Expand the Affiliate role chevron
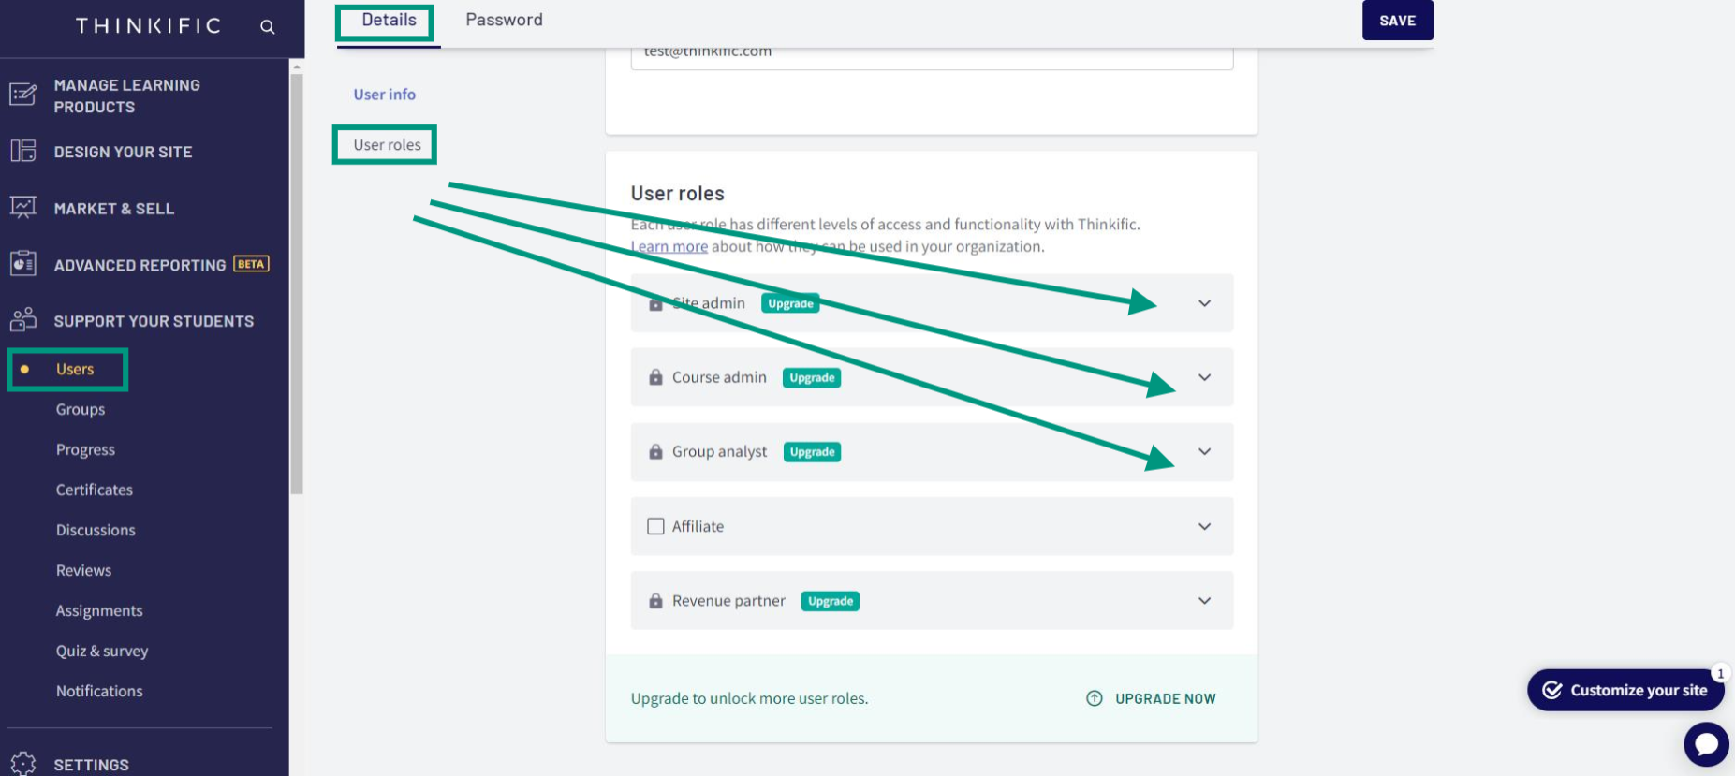 coord(1204,526)
